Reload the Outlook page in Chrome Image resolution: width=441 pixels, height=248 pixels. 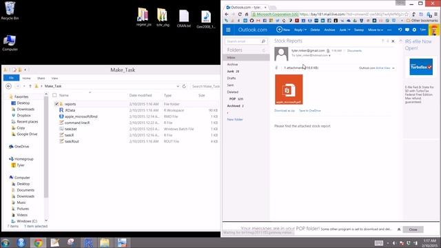pyautogui.click(x=240, y=14)
